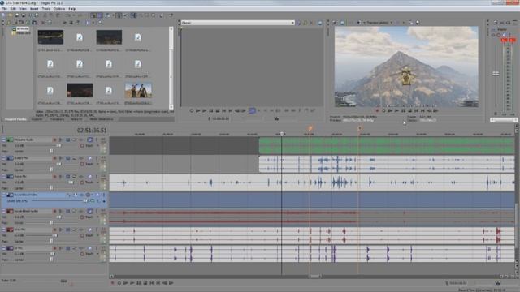The image size is (520, 292).
Task: Toggle solo on the top audio track
Action: tap(97, 140)
